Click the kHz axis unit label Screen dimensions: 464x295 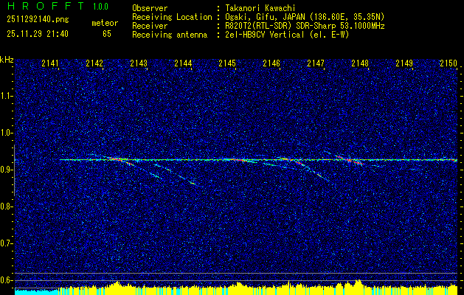coord(7,60)
